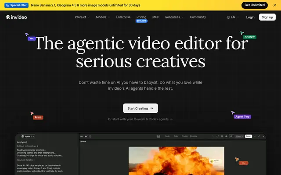Close the special offer banner
The image size is (281, 175).
pos(275,5)
